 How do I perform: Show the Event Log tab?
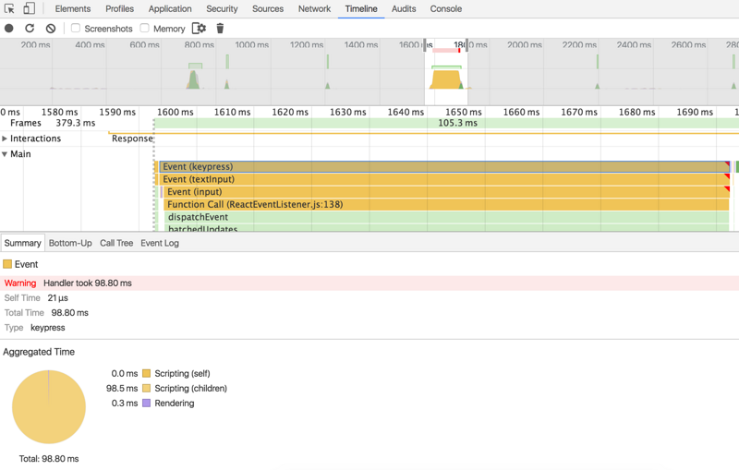[160, 243]
